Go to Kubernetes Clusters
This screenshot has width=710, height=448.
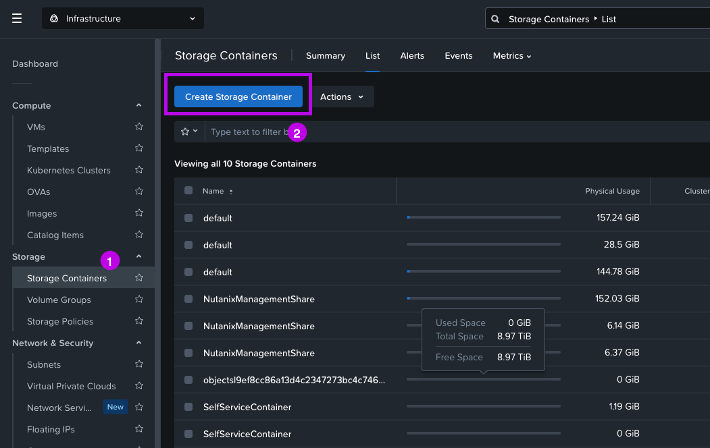69,171
